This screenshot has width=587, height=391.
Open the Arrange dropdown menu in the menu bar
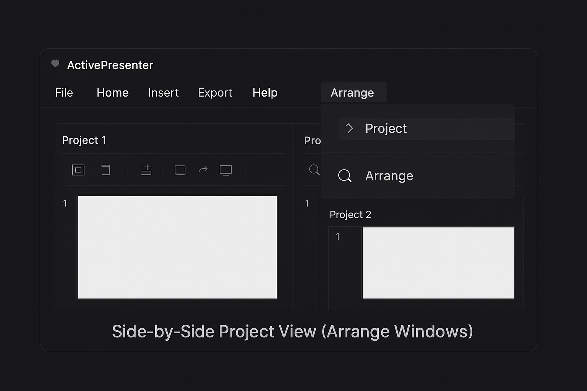(352, 93)
